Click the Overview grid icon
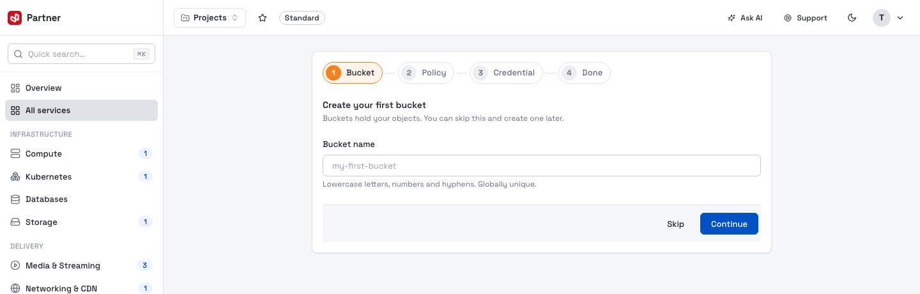This screenshot has width=920, height=294. 15,88
